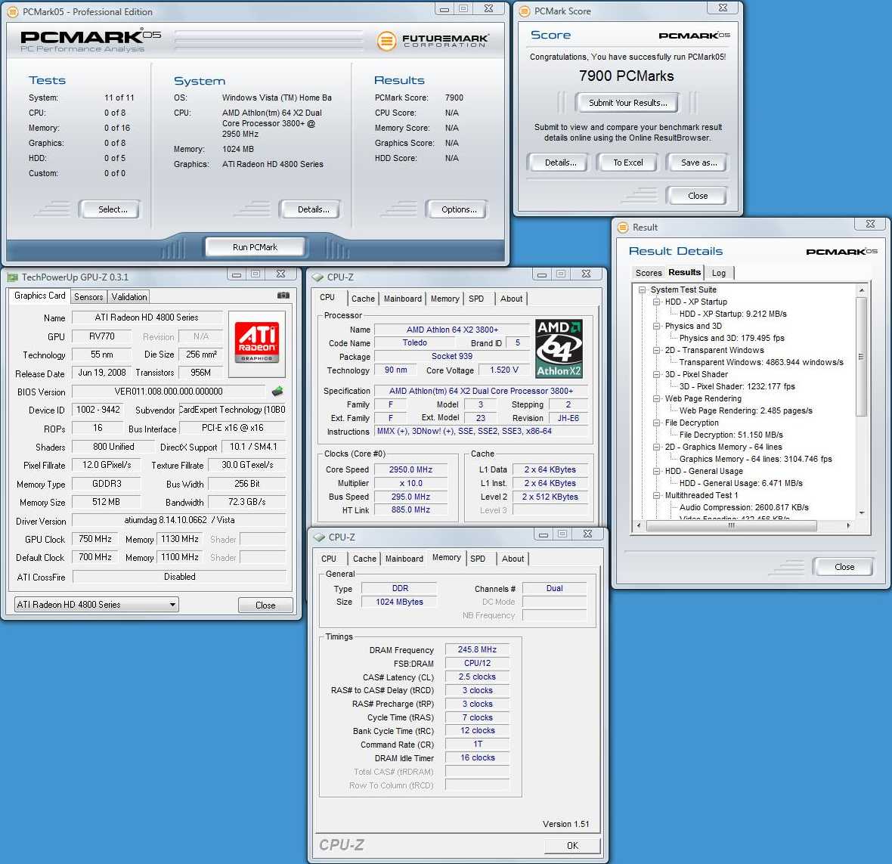Screen dimensions: 892x864
Task: Click Close in the Result window
Action: tap(844, 566)
